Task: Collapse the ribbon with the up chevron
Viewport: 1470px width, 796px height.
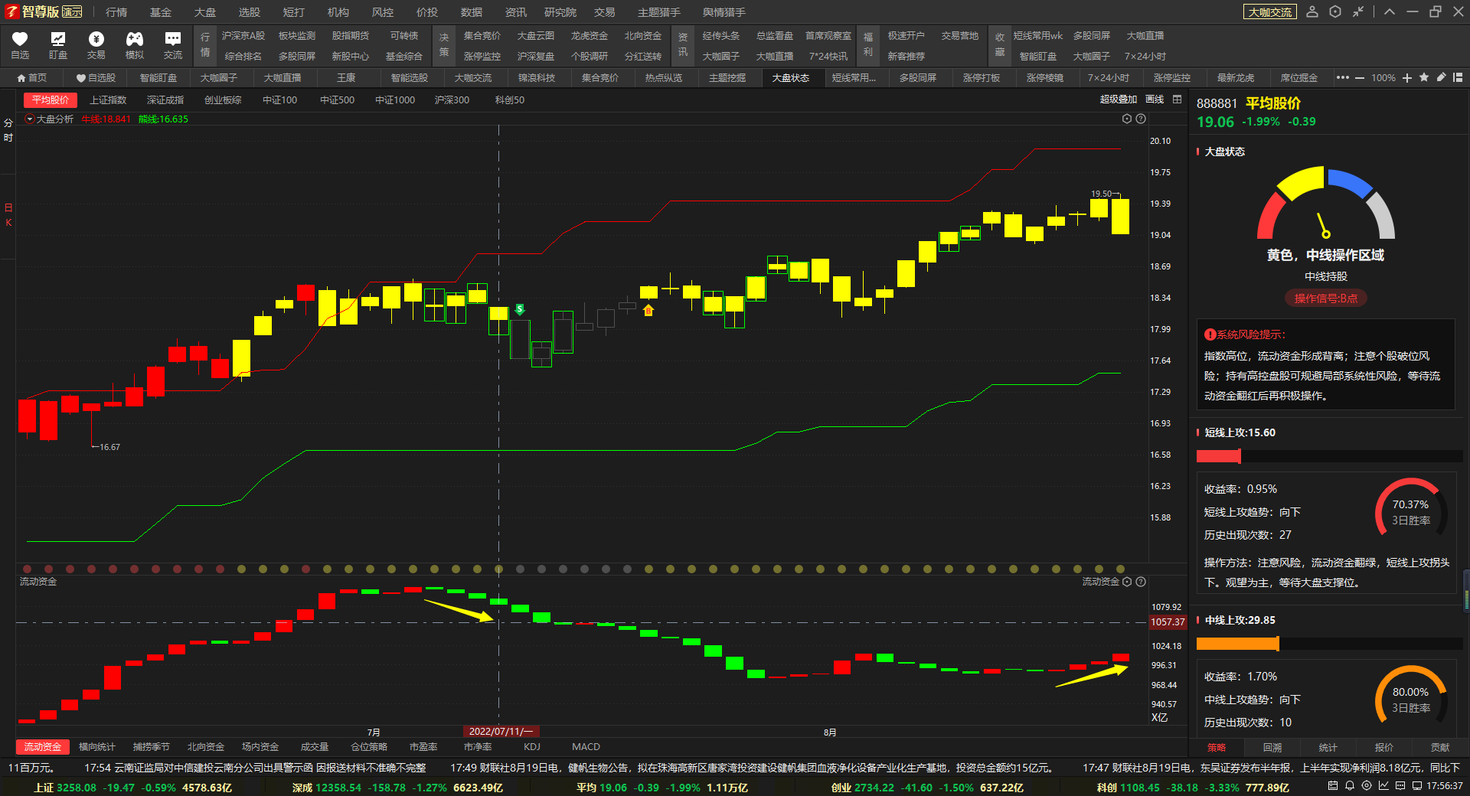Action: coord(1390,11)
